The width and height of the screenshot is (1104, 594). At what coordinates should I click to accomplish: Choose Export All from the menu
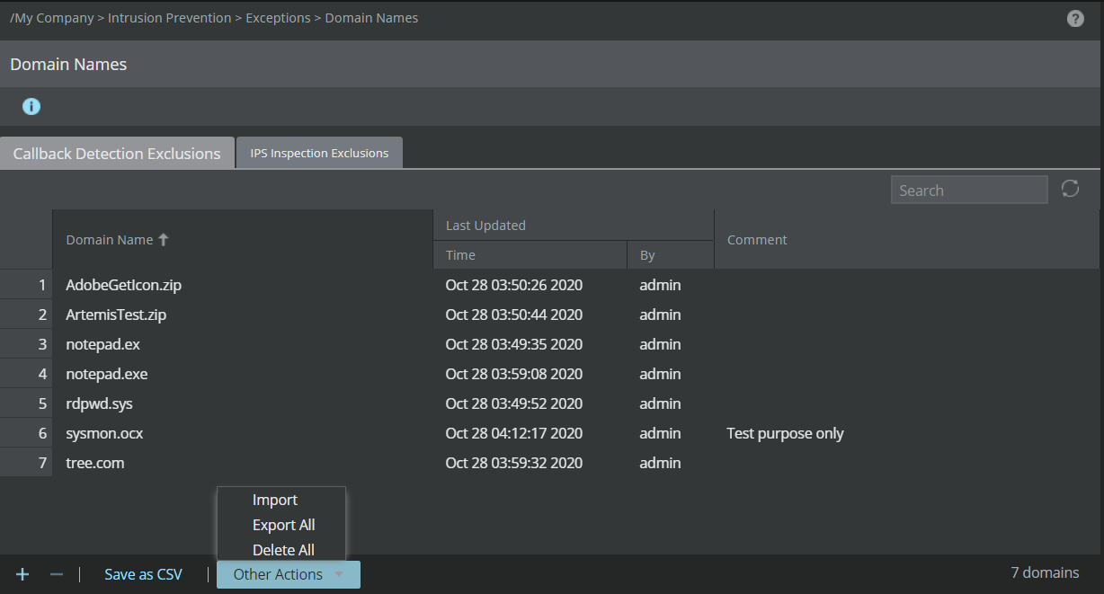coord(284,525)
